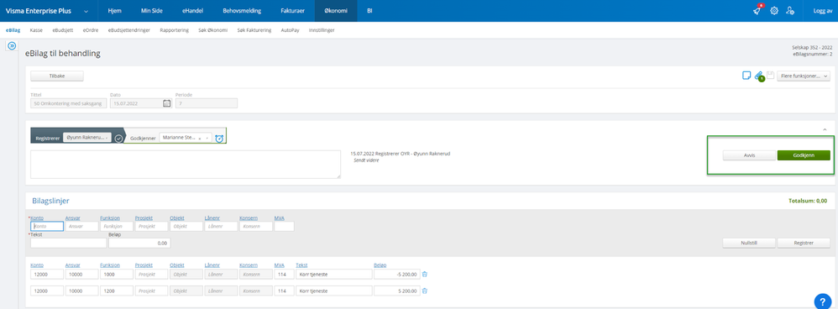Click the Tilbake button
Screen dimensions: 838x309
(57, 76)
